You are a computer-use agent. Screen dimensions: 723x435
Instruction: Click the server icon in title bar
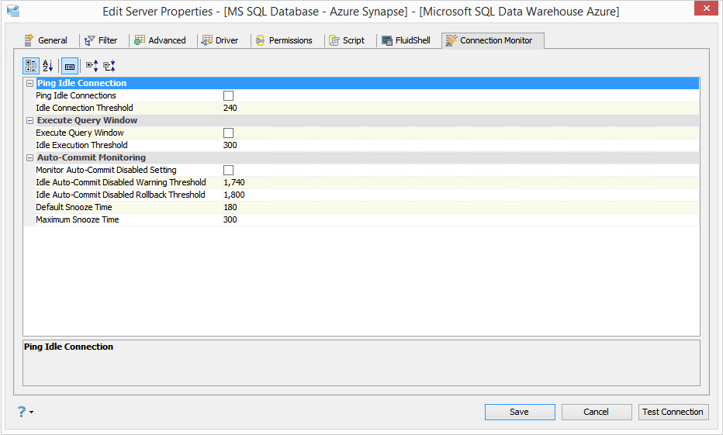(x=12, y=12)
